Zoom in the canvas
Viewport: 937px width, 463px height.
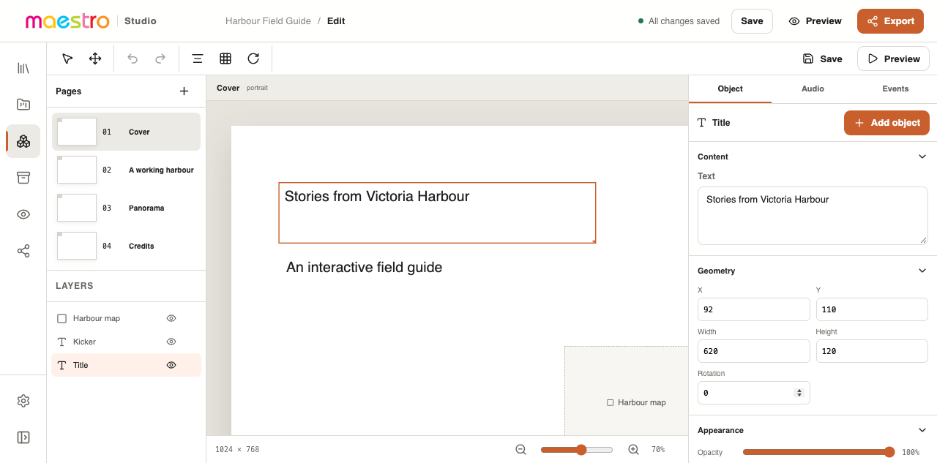(634, 450)
